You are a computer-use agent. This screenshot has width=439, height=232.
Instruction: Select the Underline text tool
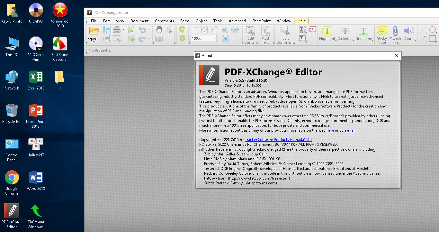tap(363, 34)
